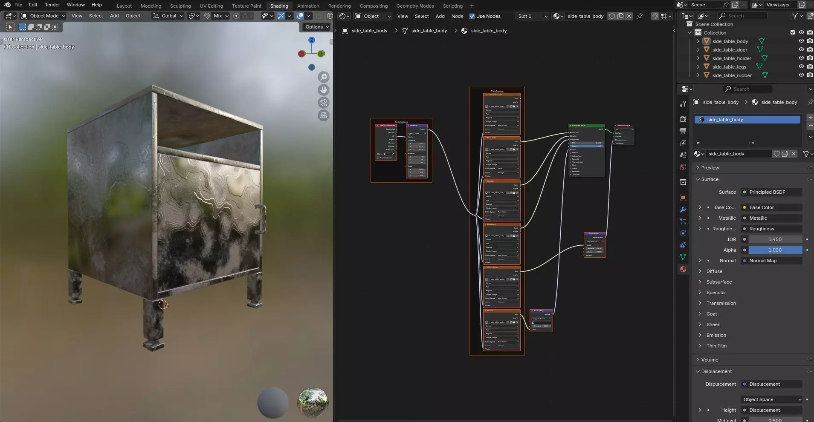814x422 pixels.
Task: Hide side_table_door in viewport
Action: (801, 50)
